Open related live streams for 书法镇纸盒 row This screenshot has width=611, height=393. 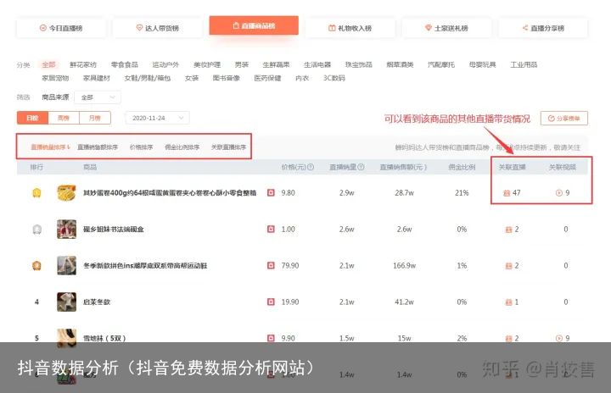[x=512, y=230]
